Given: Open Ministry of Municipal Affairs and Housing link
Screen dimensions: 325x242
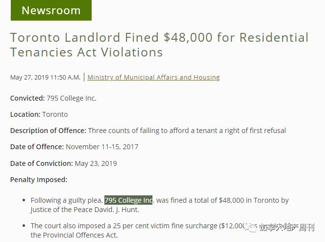Looking at the screenshot, I should pos(153,77).
